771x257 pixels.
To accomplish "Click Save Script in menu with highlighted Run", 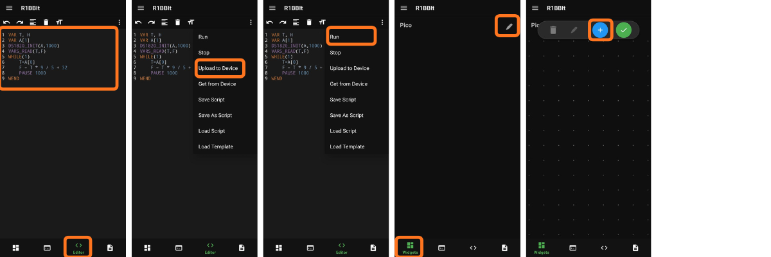I will pyautogui.click(x=342, y=100).
